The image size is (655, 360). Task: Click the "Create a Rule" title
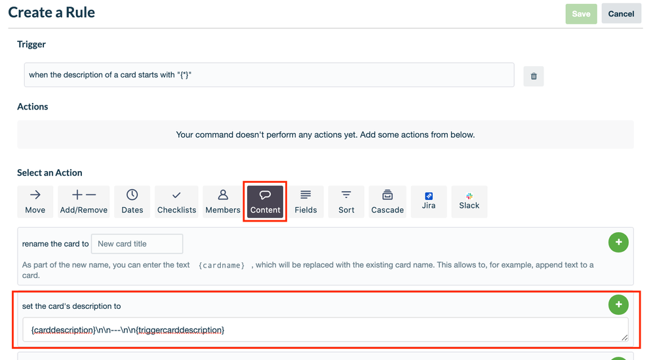tap(51, 12)
